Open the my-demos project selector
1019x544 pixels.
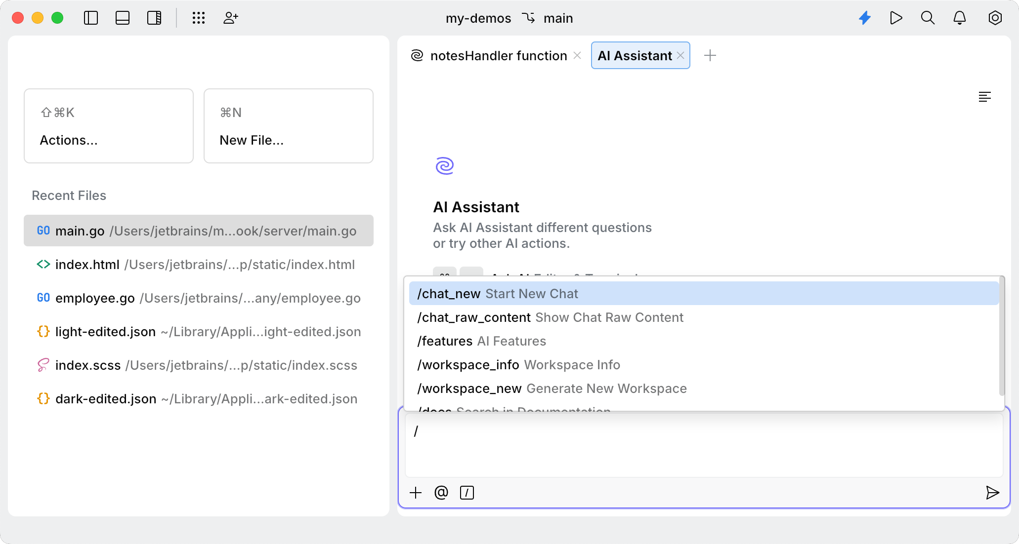(x=478, y=18)
